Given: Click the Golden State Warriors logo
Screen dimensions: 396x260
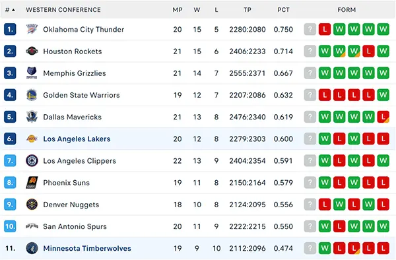Looking at the screenshot, I should (x=32, y=95).
